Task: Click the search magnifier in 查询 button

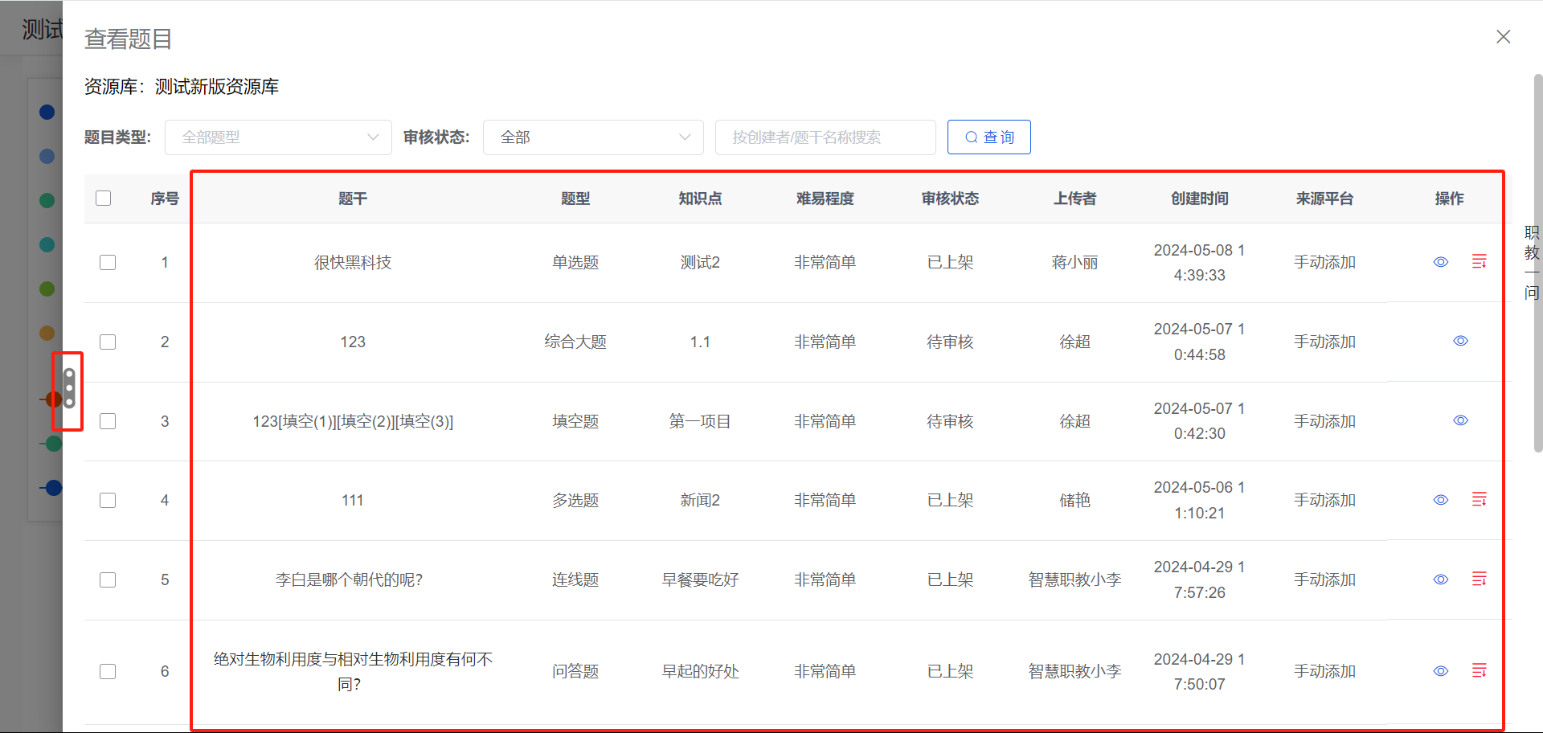Action: click(971, 137)
